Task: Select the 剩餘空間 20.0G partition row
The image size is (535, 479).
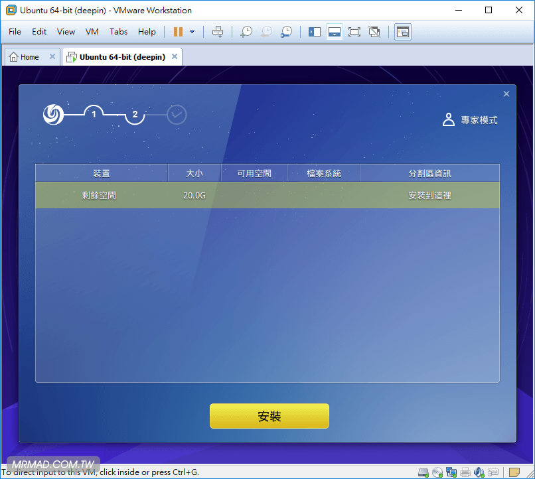Action: pos(267,196)
